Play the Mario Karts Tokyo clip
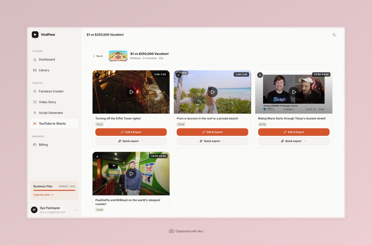Screen dimensions: 372x245 pos(294,92)
